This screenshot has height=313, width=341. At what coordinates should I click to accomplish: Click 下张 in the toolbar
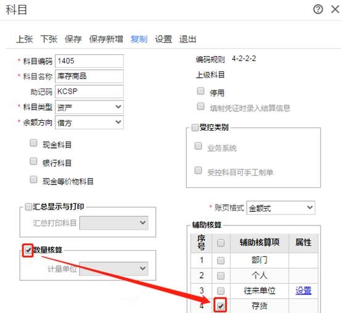click(49, 39)
